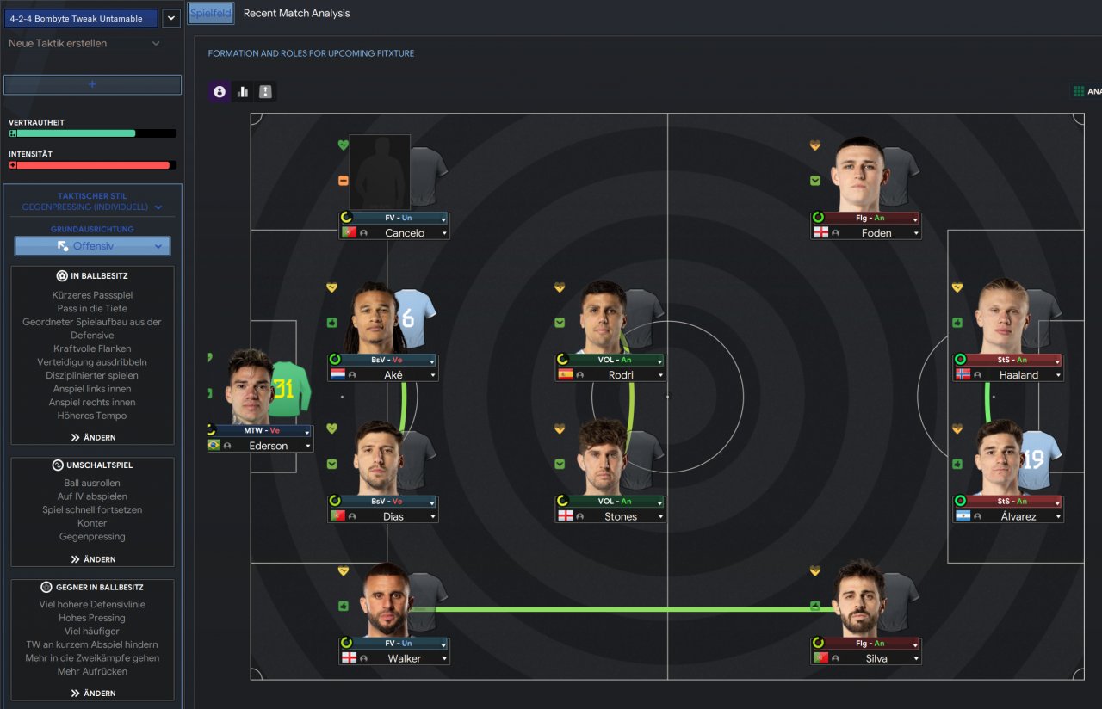Click the orange minus icon beside Cancelo
Viewport: 1102px width, 709px height.
[x=343, y=181]
